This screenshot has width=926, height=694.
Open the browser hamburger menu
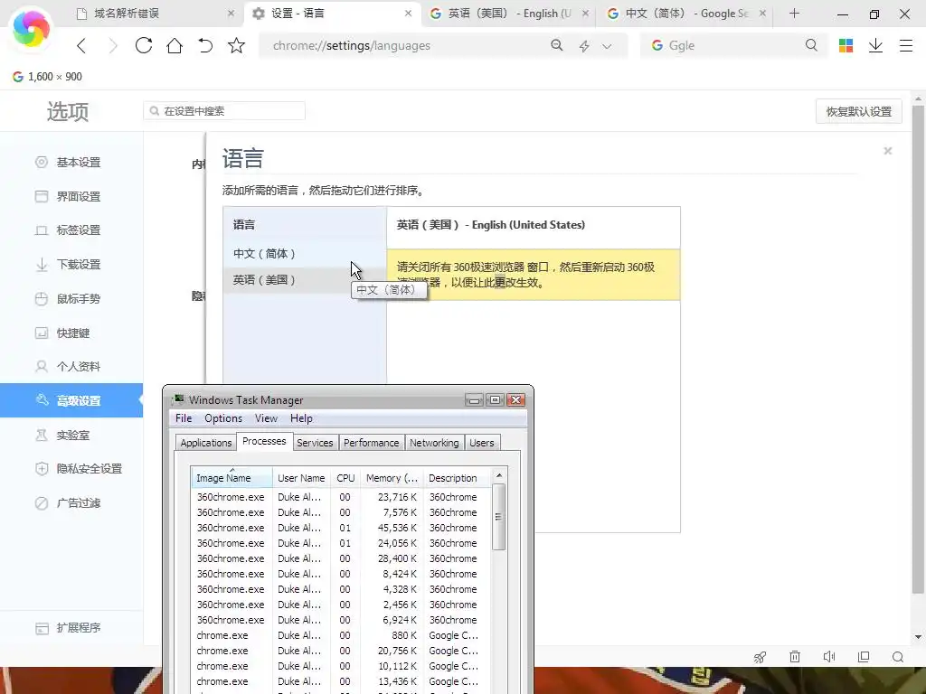point(906,45)
